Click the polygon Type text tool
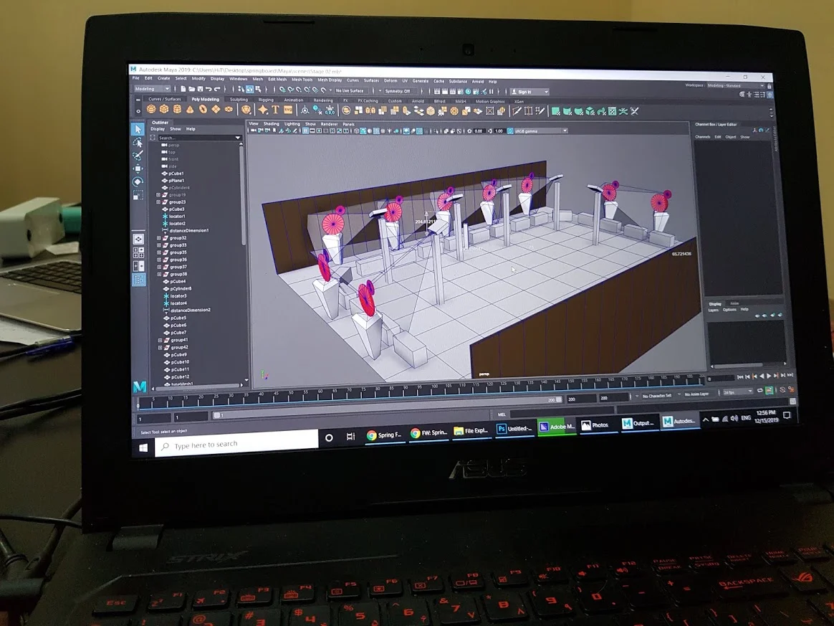 click(x=276, y=110)
